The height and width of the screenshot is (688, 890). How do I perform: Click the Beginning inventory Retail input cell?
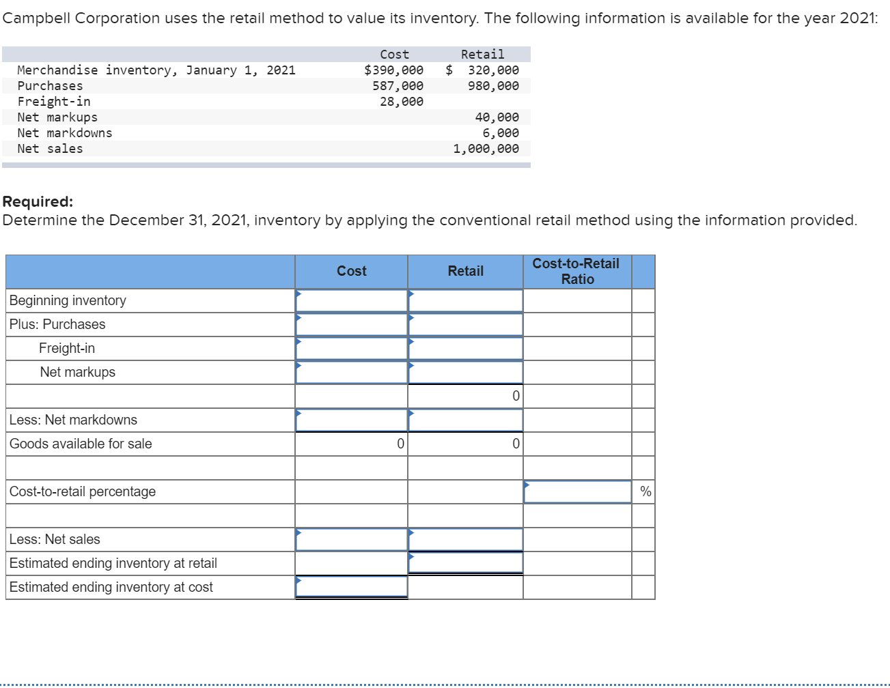tap(466, 300)
